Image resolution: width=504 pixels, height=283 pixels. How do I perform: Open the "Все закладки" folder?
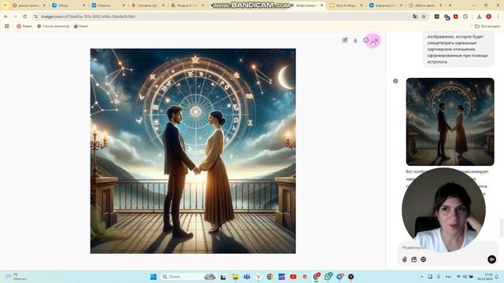click(487, 26)
